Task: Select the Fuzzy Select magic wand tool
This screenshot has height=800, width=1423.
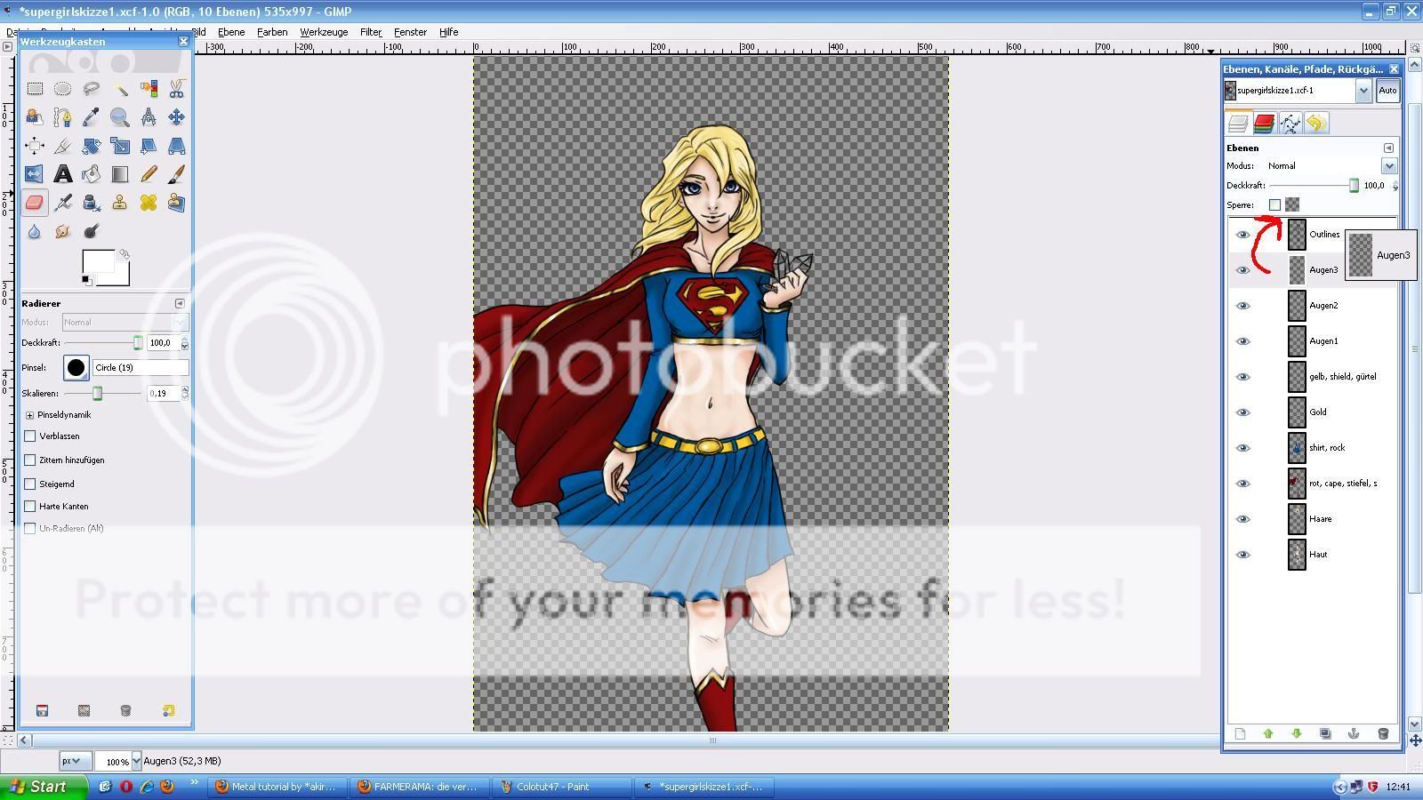Action: click(120, 89)
